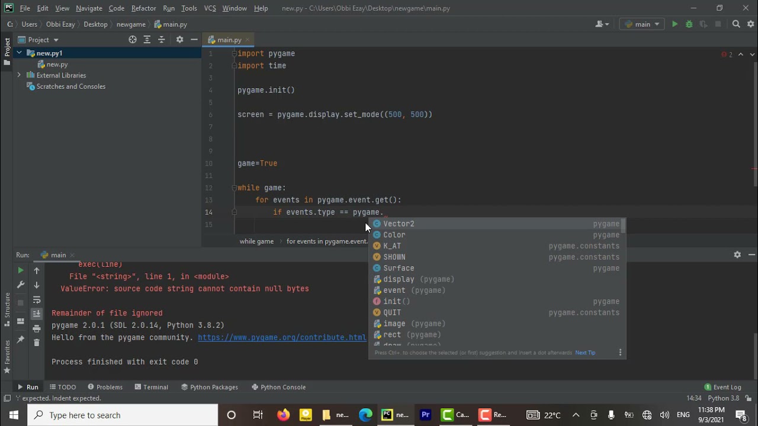Viewport: 758px width, 426px height.
Task: Click the error count indicator in editor
Action: [727, 54]
